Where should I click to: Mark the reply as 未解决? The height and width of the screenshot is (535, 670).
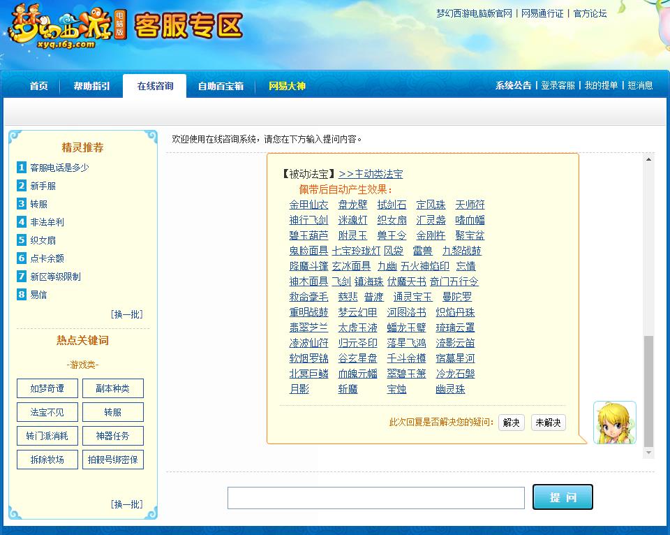coord(549,423)
